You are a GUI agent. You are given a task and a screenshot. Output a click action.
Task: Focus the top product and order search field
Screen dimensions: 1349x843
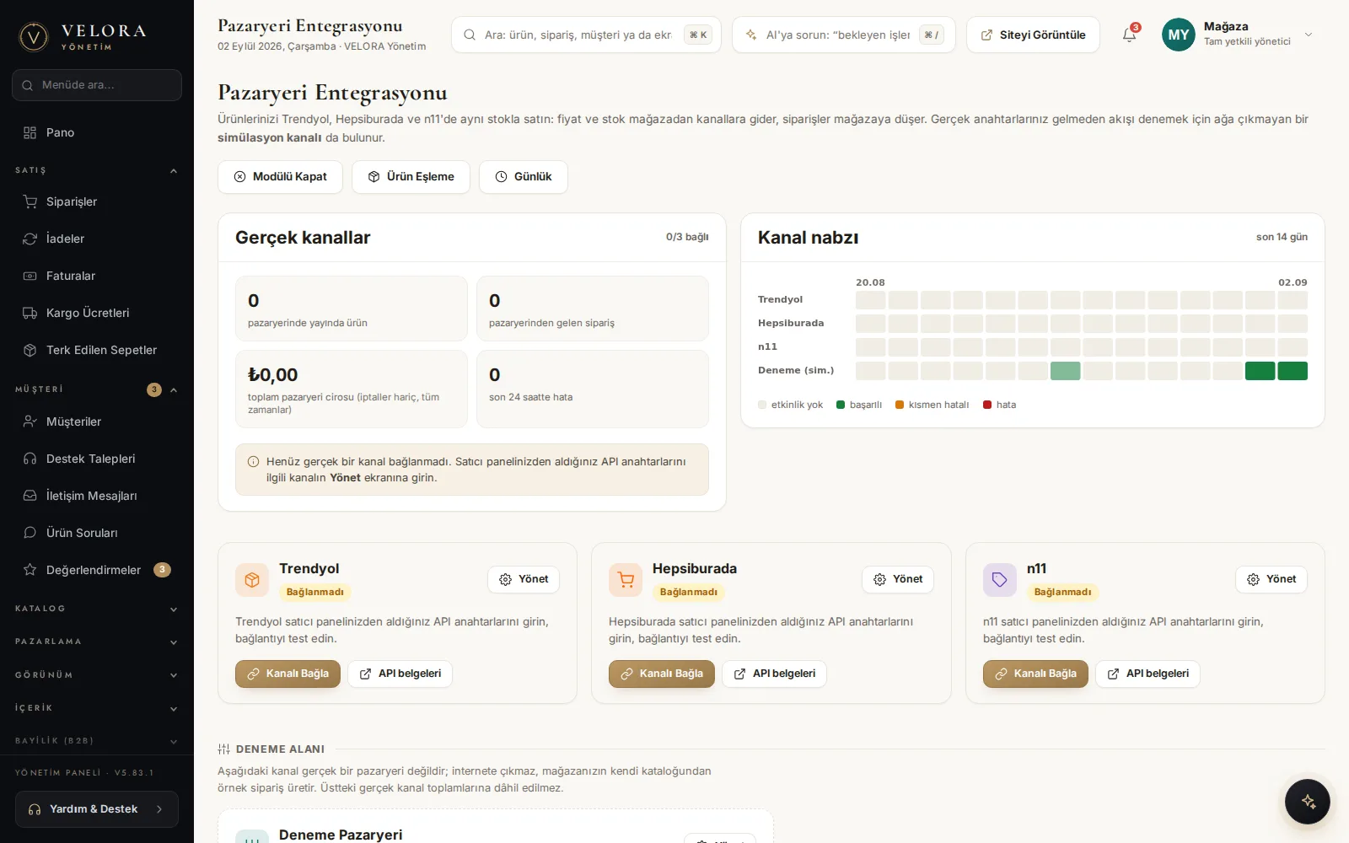coord(586,35)
